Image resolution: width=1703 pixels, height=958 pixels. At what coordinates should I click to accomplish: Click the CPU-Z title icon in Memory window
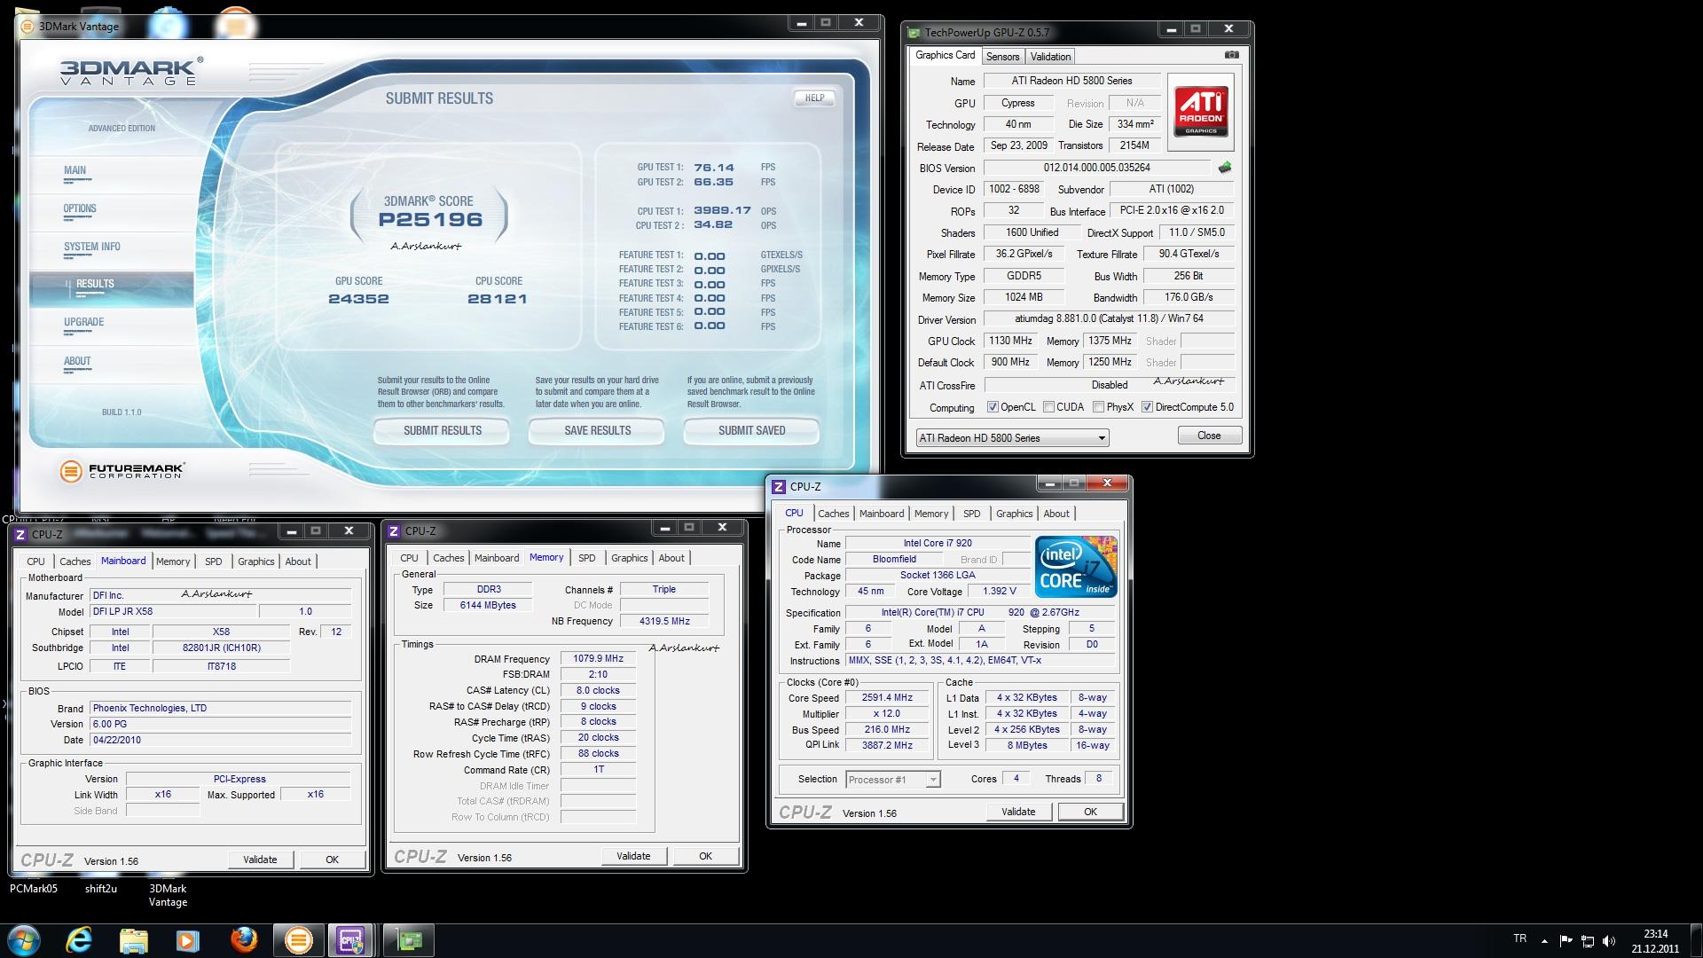[x=395, y=530]
